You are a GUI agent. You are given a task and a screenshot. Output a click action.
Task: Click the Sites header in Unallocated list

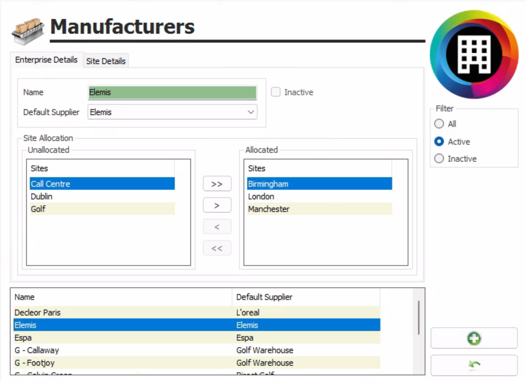pos(102,169)
